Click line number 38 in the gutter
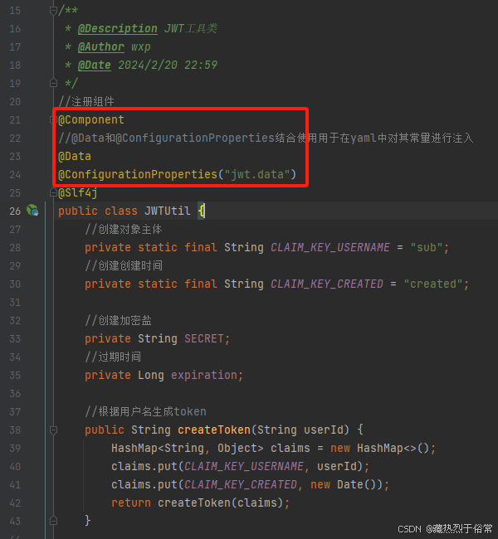498x539 pixels. [15, 430]
